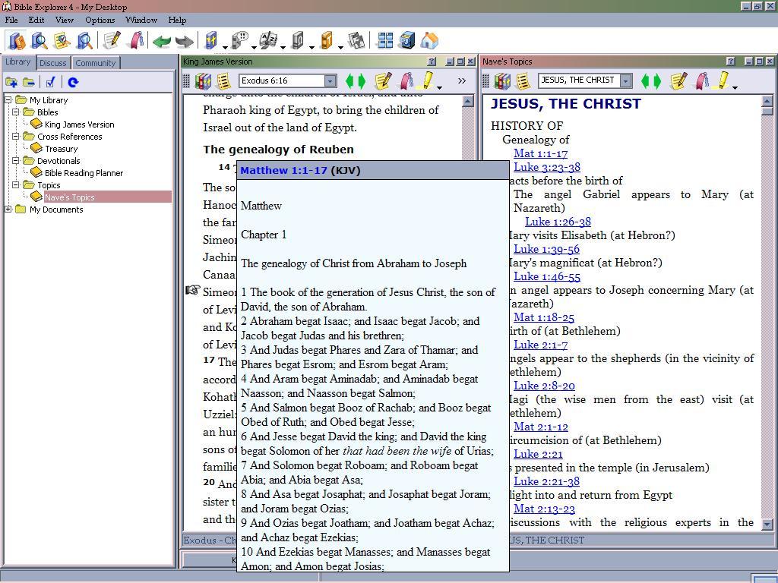Open the Edit menu
Viewport: 778px width, 583px height.
tap(36, 20)
